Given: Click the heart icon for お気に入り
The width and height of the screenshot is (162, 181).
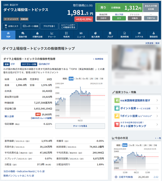Looking at the screenshot, I should 6,26.
